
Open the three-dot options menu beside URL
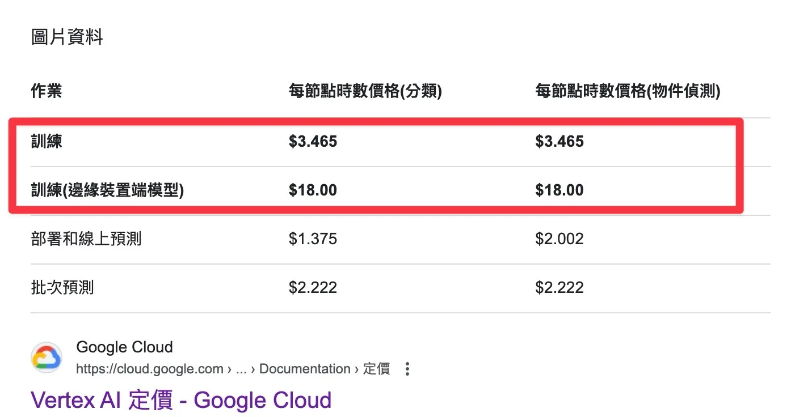tap(407, 369)
